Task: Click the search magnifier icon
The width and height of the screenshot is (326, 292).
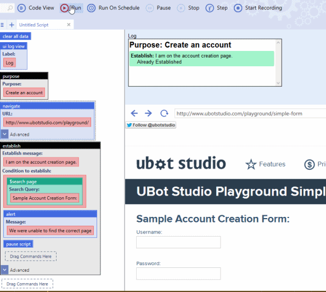Action: tap(10, 8)
